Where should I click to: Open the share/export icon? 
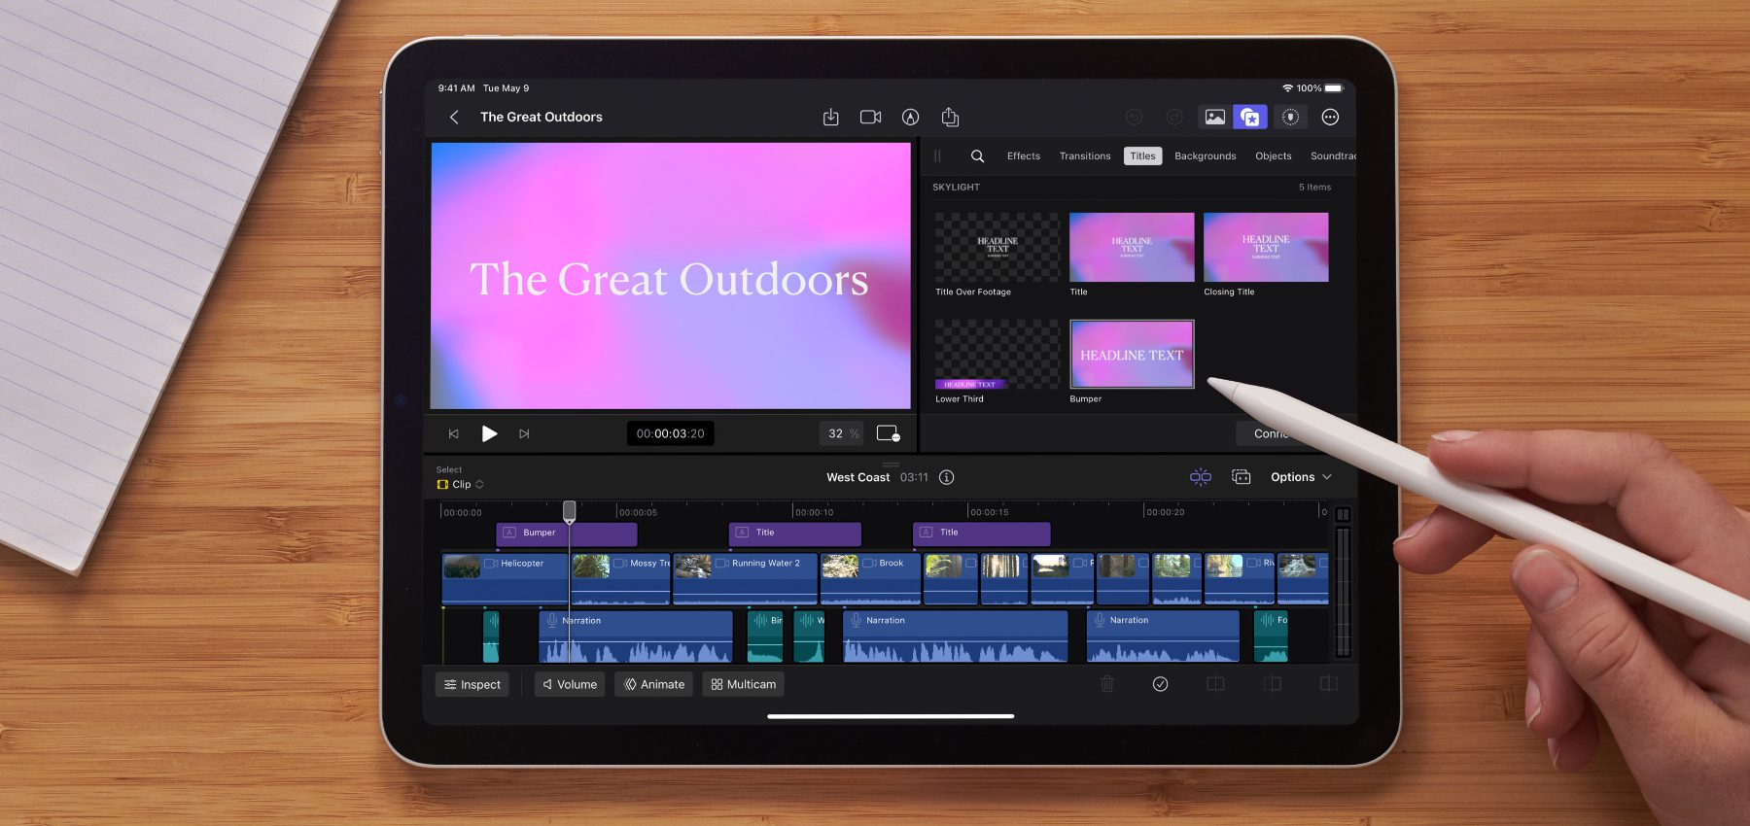point(950,118)
